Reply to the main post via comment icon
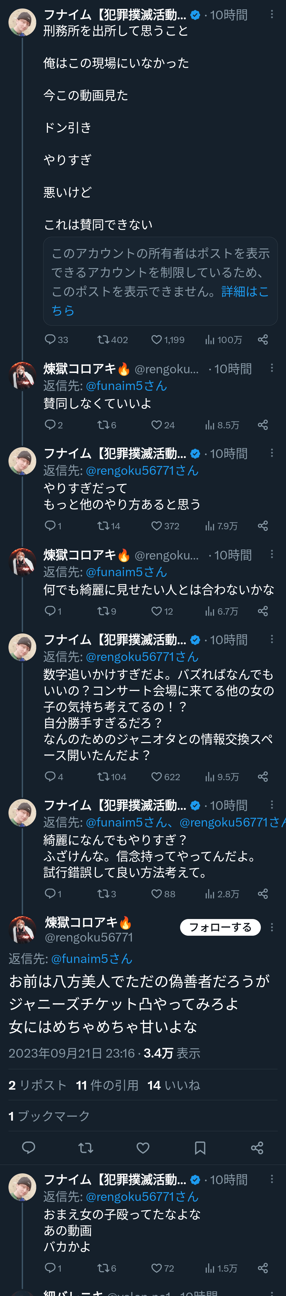This screenshot has height=1296, width=286. click(29, 1148)
